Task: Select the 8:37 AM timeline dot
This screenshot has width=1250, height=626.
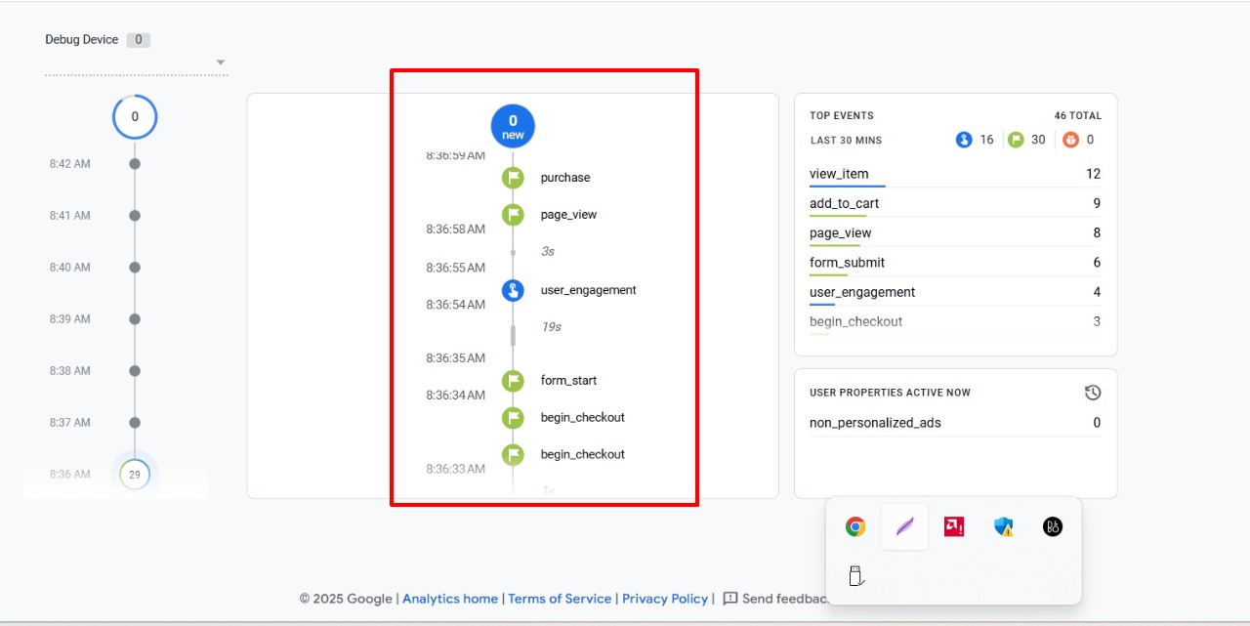Action: [x=135, y=423]
